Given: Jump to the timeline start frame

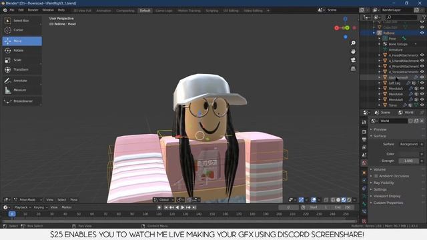Looking at the screenshot, I should 166,207.
